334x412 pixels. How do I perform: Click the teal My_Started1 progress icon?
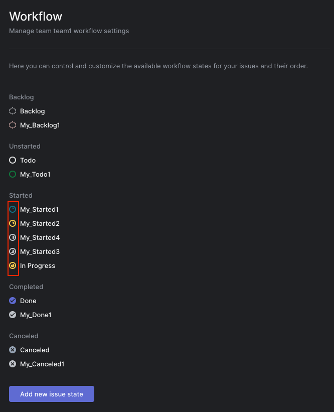tap(13, 209)
